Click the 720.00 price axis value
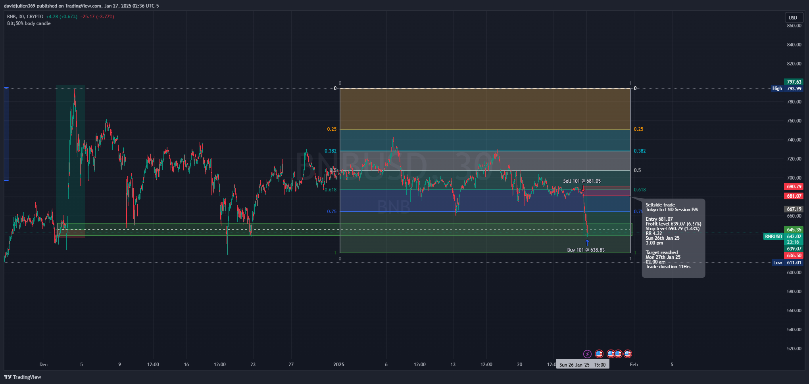The width and height of the screenshot is (809, 384). [x=794, y=159]
